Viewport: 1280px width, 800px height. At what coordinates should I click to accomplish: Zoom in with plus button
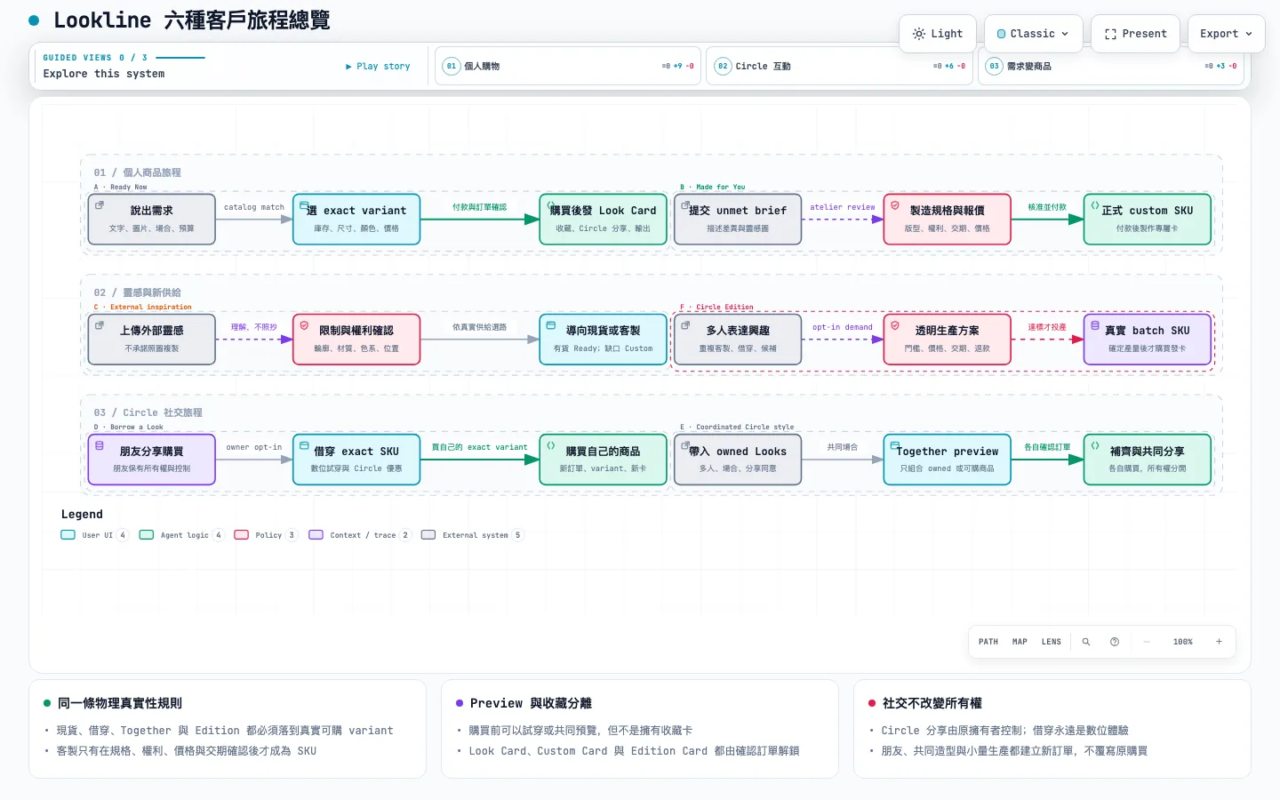(1219, 642)
